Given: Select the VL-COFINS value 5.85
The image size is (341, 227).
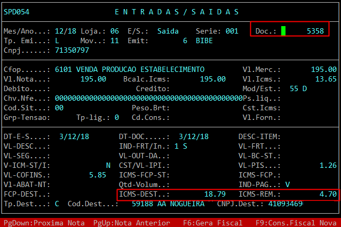Looking at the screenshot, I should point(97,175).
